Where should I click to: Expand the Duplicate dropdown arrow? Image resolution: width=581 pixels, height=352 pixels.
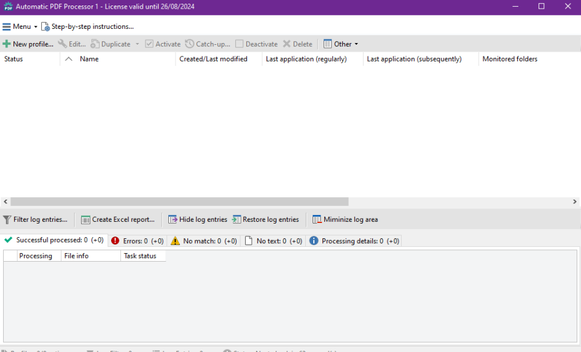(x=137, y=44)
